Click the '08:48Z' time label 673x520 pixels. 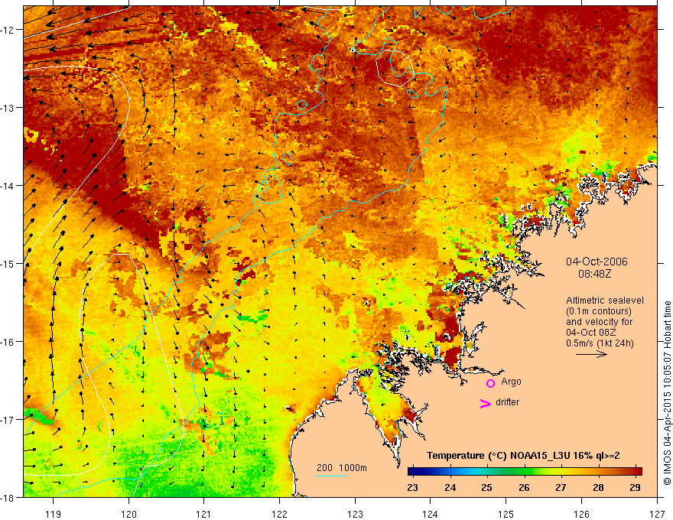coord(594,273)
